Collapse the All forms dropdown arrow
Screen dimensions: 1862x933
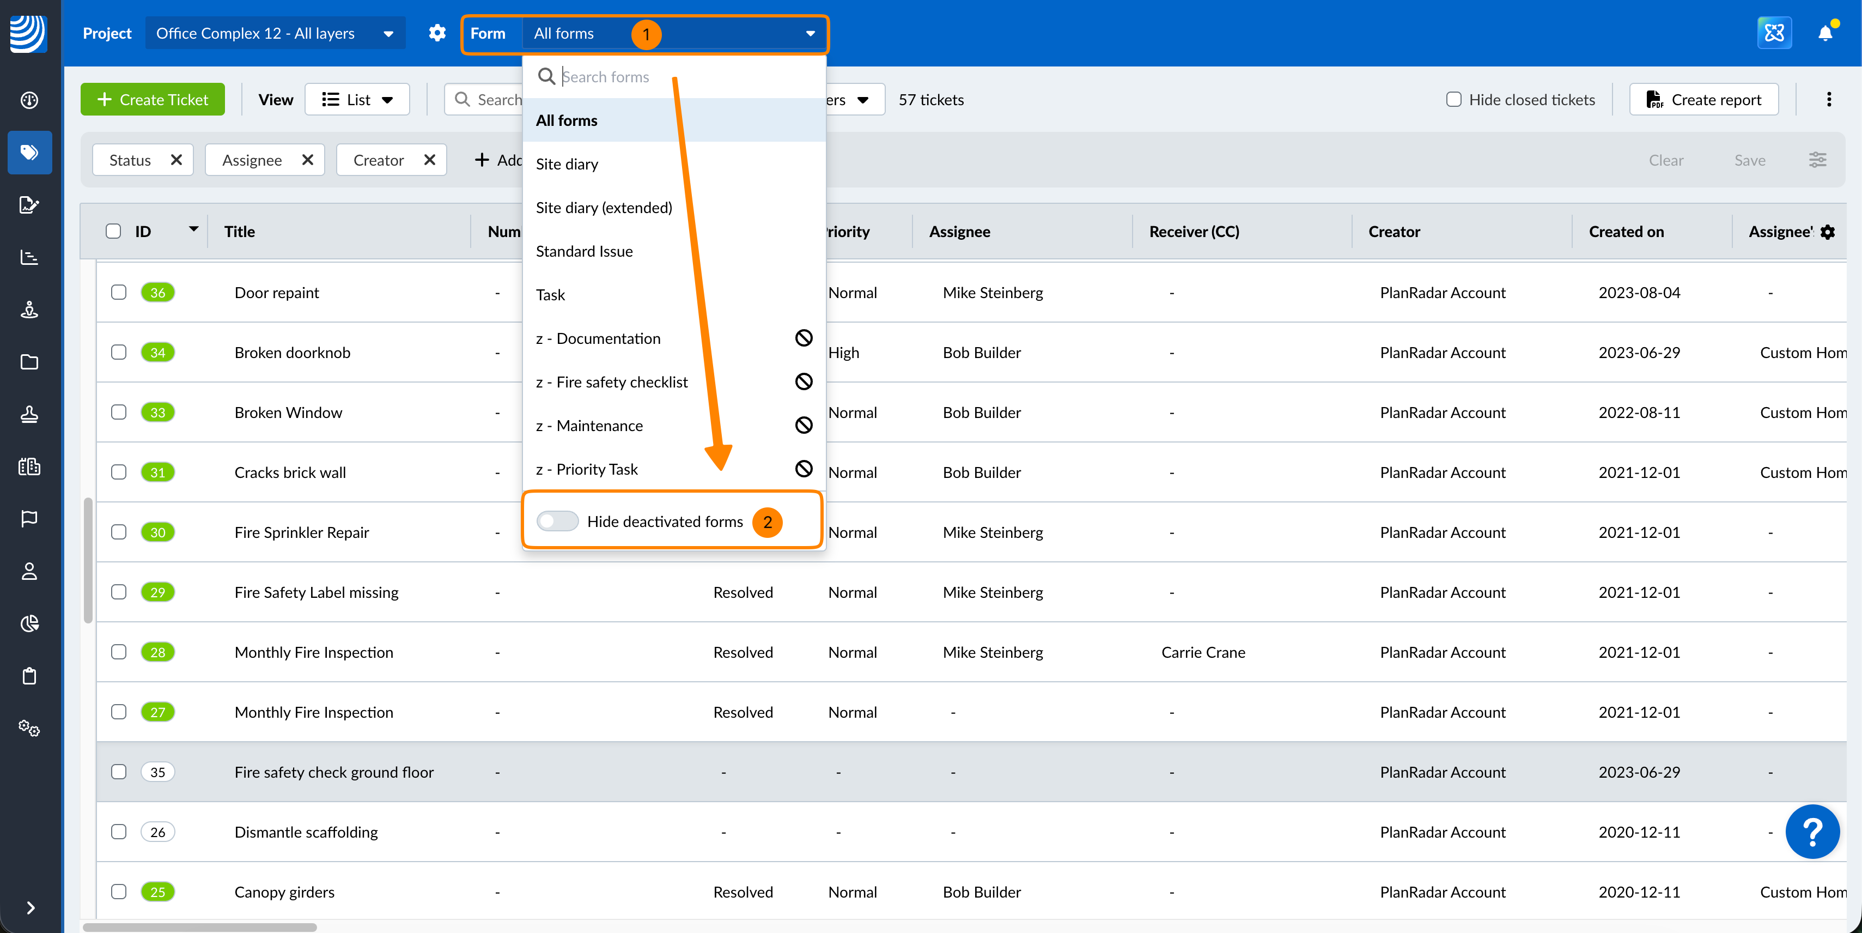click(810, 33)
